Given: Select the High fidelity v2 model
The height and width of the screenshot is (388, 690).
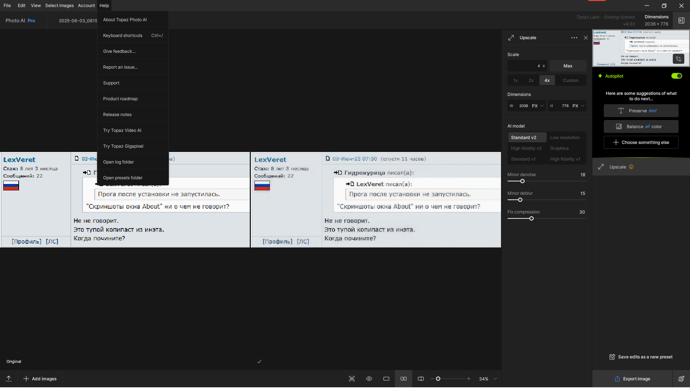Looking at the screenshot, I should click(x=526, y=148).
